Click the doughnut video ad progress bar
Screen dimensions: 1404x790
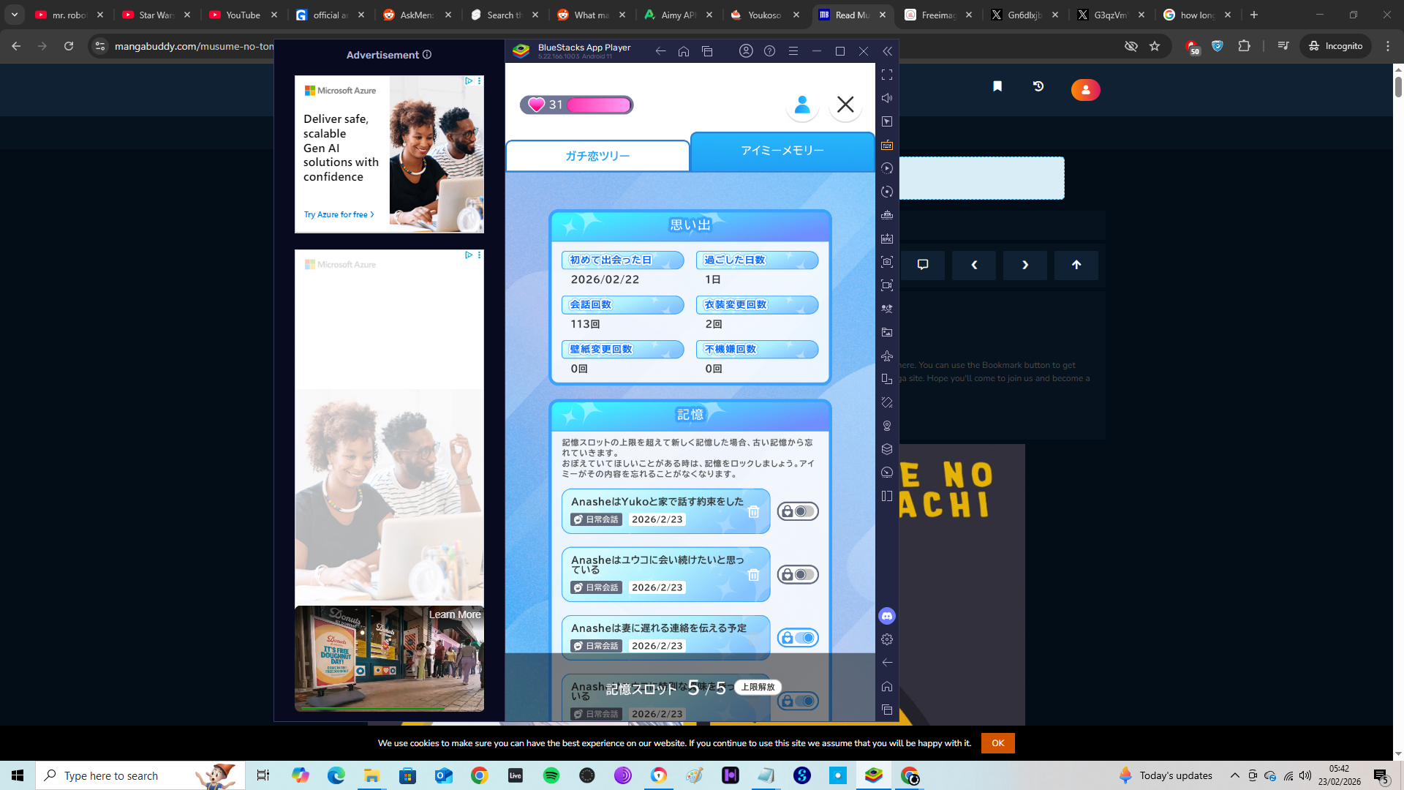tap(389, 709)
